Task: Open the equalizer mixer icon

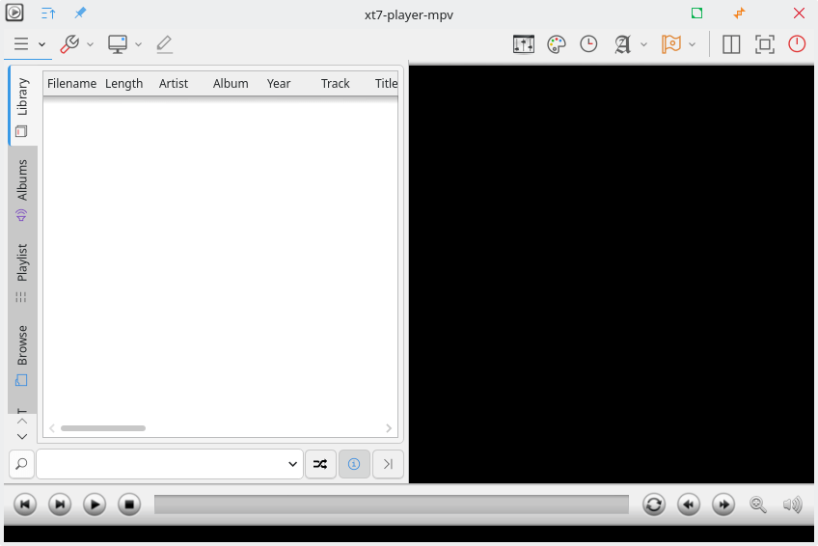Action: (x=523, y=43)
